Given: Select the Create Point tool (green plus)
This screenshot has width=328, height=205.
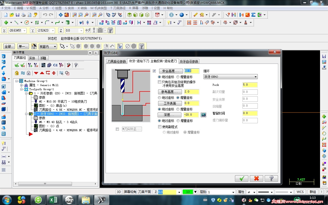Looking at the screenshot, I should click(x=6, y=23).
